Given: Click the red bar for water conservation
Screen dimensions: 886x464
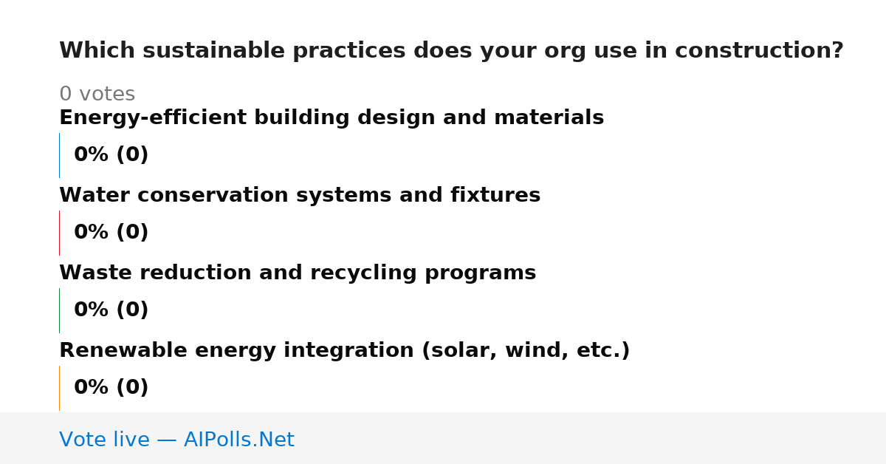Looking at the screenshot, I should [60, 233].
